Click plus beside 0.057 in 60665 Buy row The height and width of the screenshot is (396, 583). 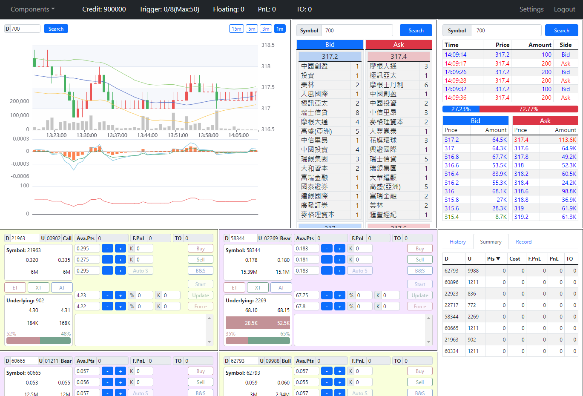click(x=121, y=371)
